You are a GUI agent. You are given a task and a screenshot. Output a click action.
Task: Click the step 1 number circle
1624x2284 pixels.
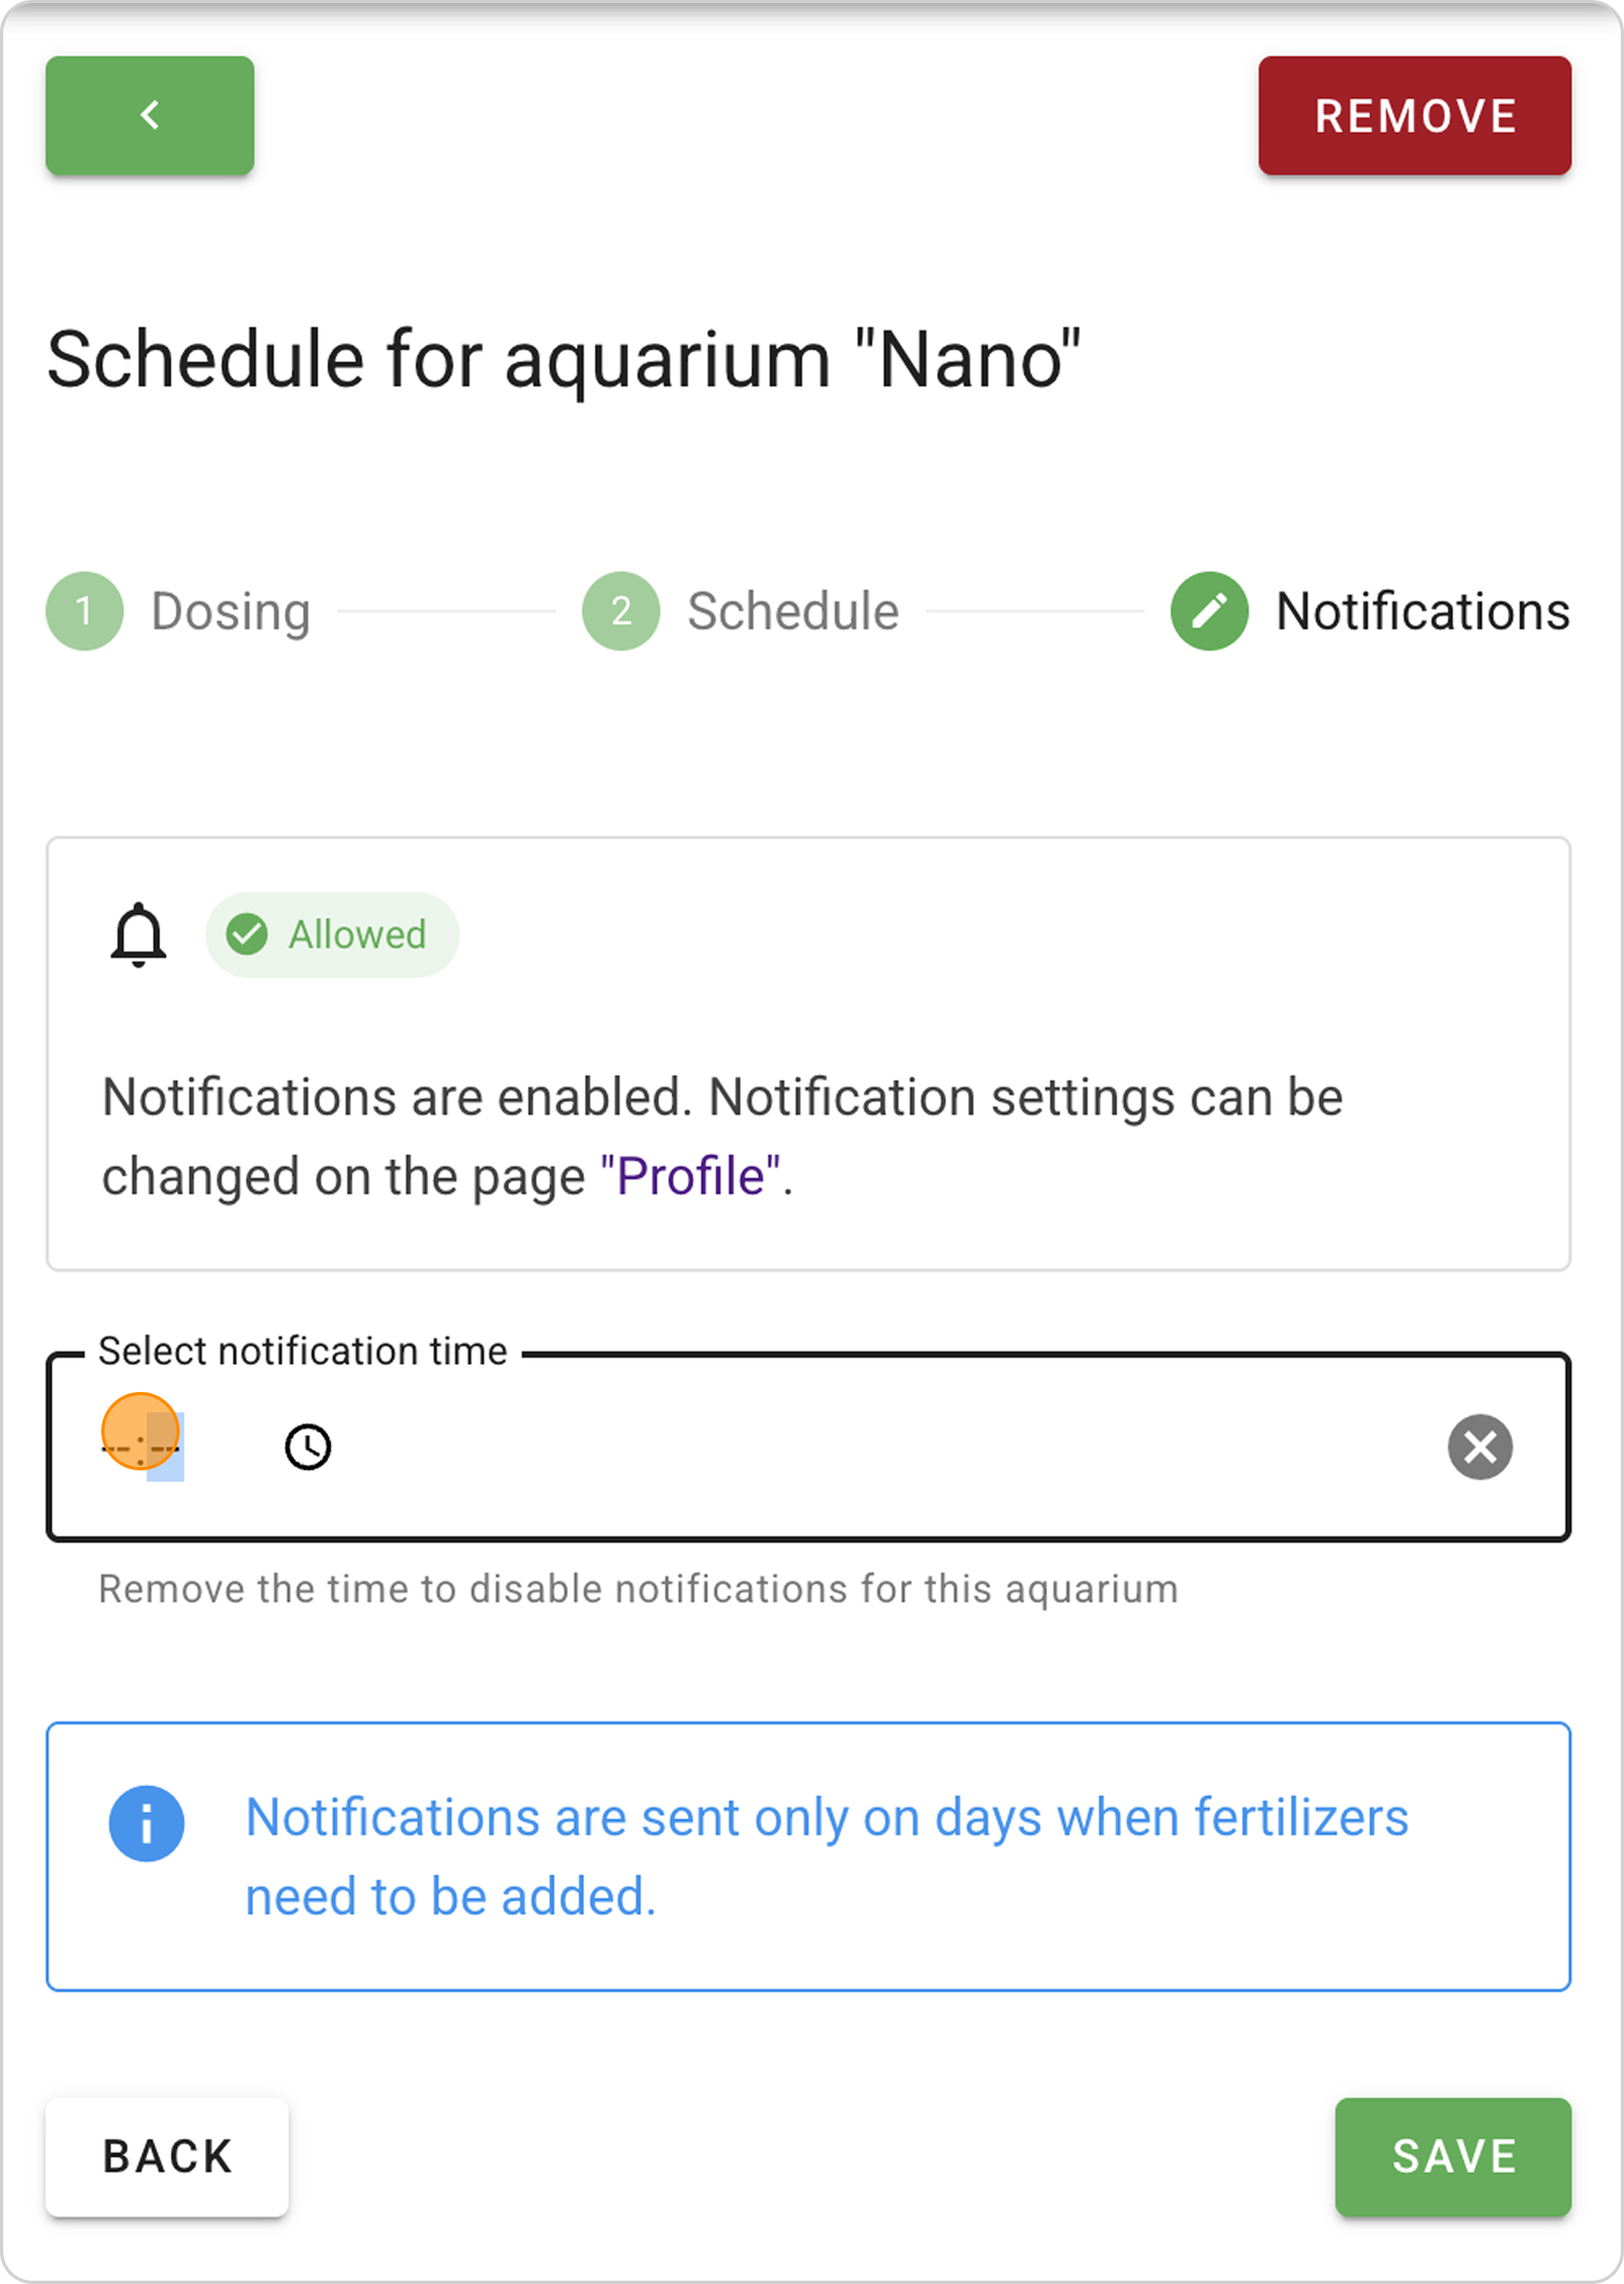click(x=85, y=611)
